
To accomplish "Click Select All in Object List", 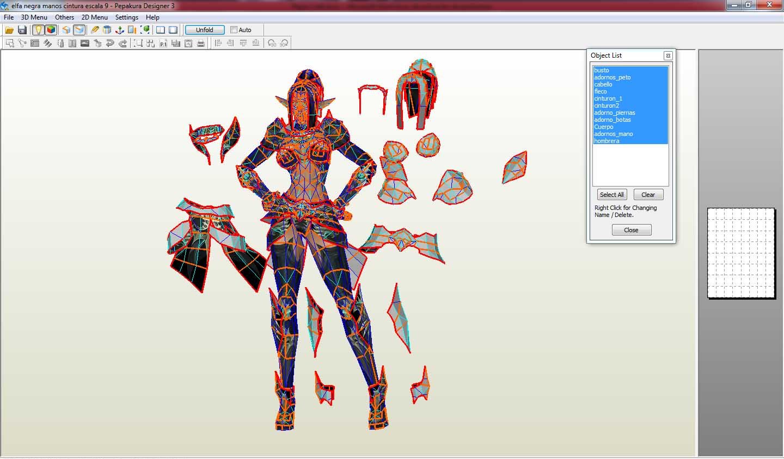I will coord(612,195).
